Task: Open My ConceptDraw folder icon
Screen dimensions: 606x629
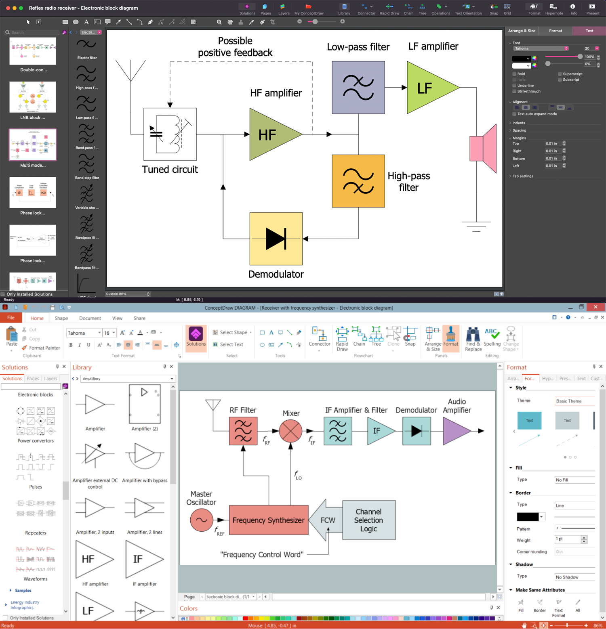Action: [309, 9]
